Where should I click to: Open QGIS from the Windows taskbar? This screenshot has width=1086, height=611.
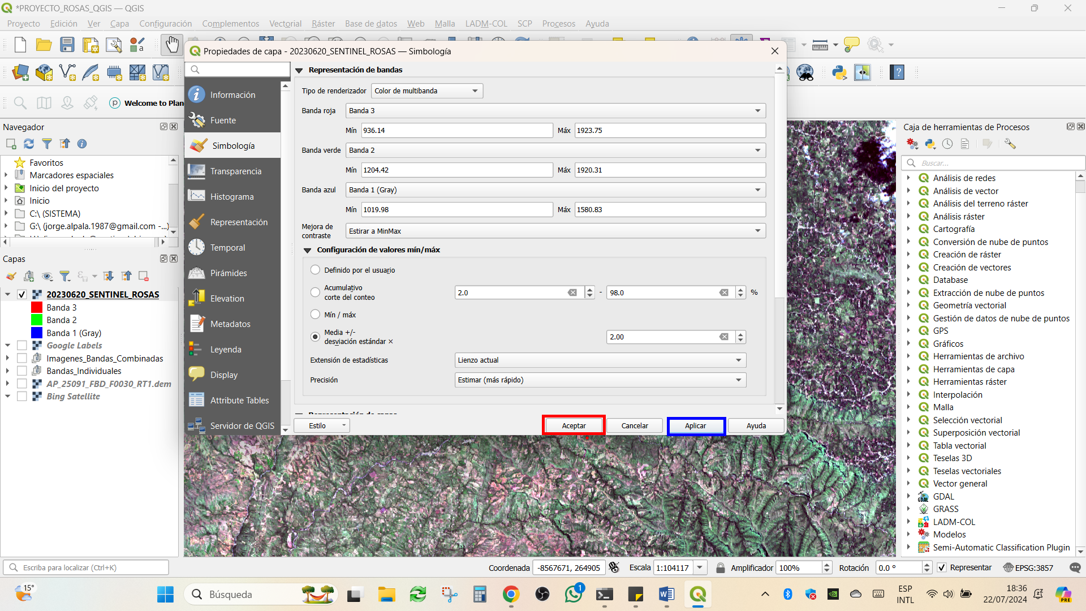tap(698, 594)
